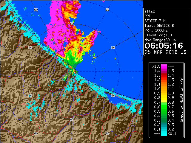This screenshot has height=143, width=191.
Task: Click the northwest '60' range ring label
Action: point(36,10)
